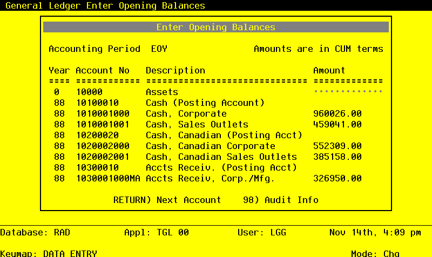Click the amount 960026.00
432x257 pixels.
coord(337,113)
